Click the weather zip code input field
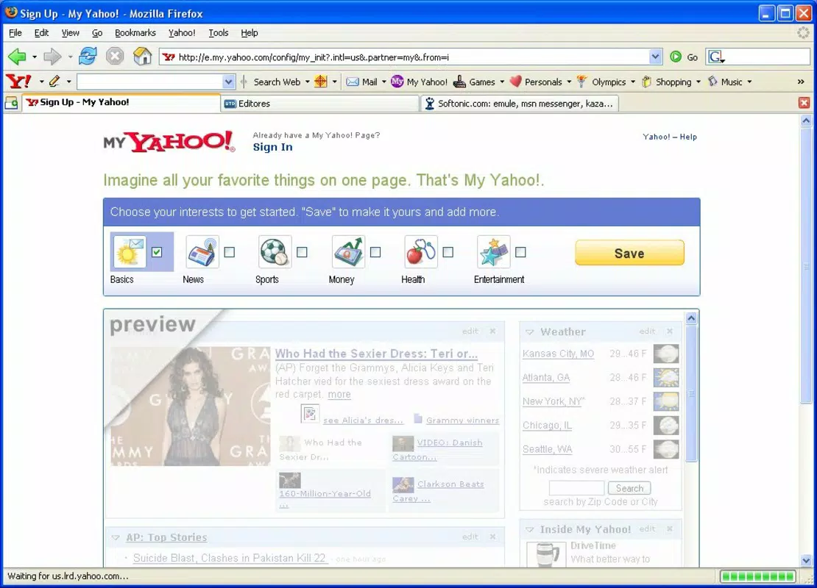Image resolution: width=817 pixels, height=588 pixels. coord(576,488)
